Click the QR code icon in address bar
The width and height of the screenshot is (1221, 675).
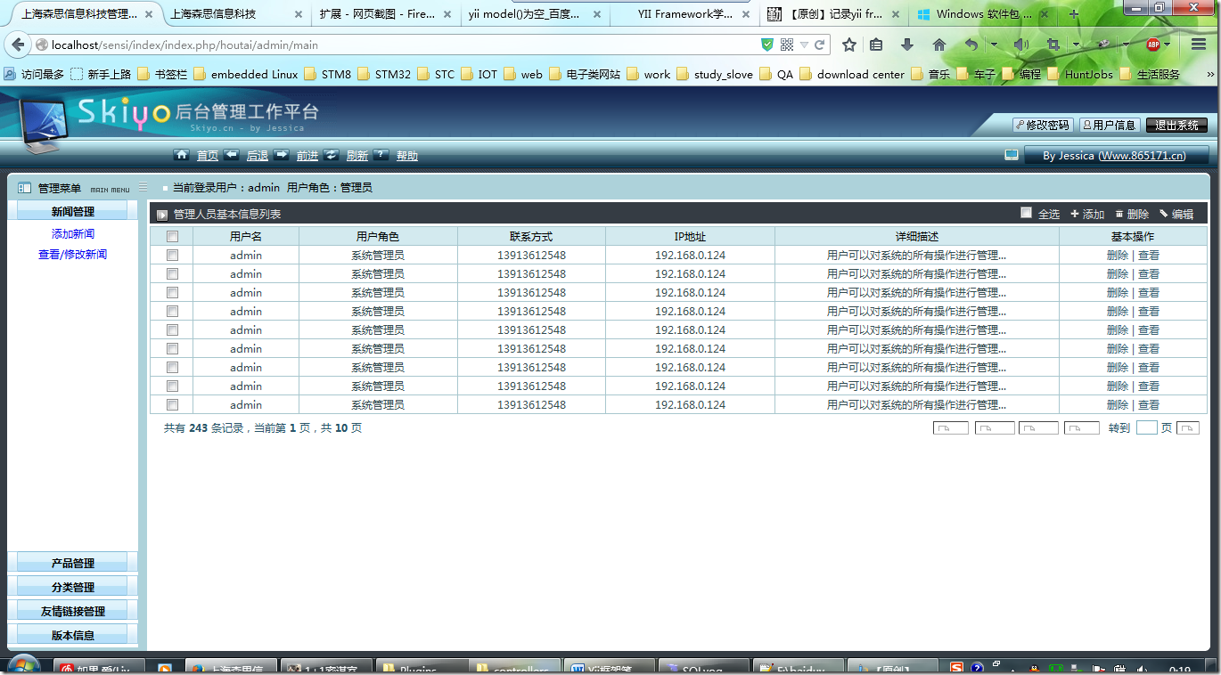(x=787, y=45)
